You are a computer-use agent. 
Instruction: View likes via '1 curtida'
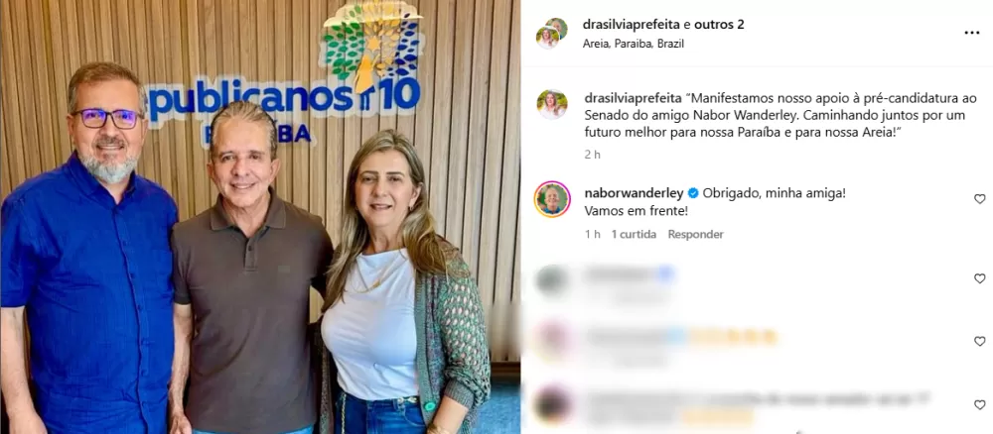[x=634, y=235]
